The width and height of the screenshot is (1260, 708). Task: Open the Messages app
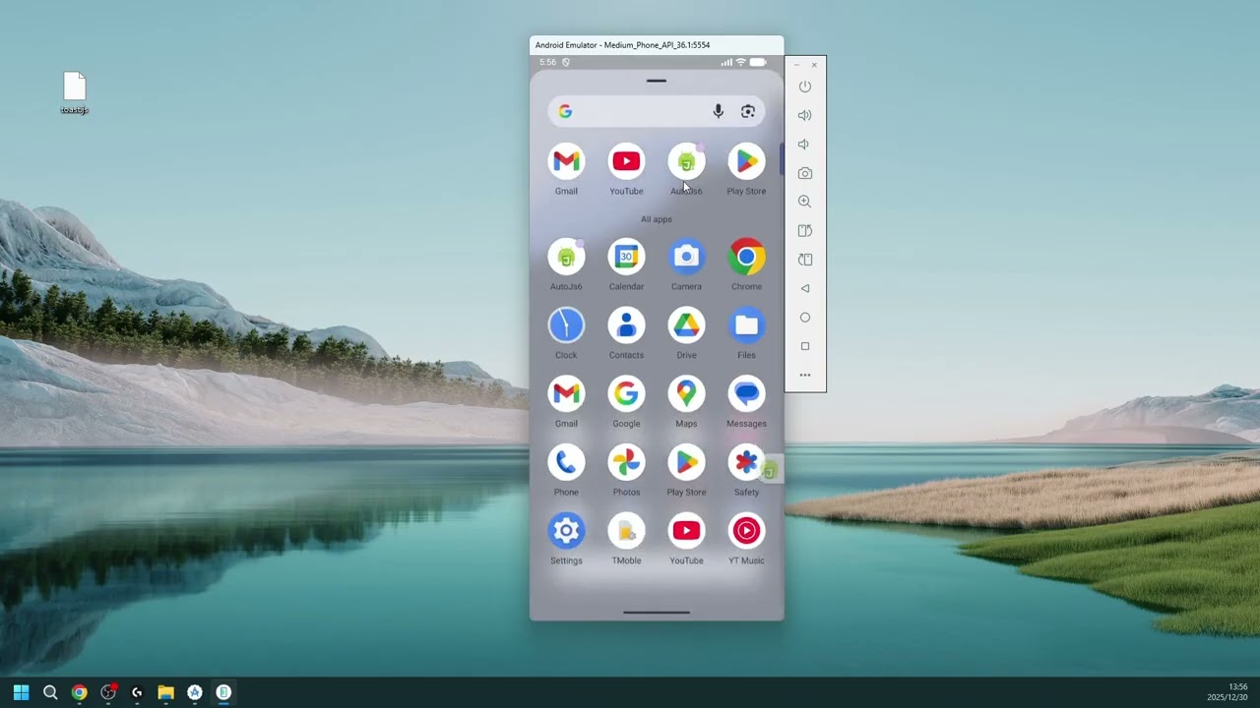tap(746, 394)
